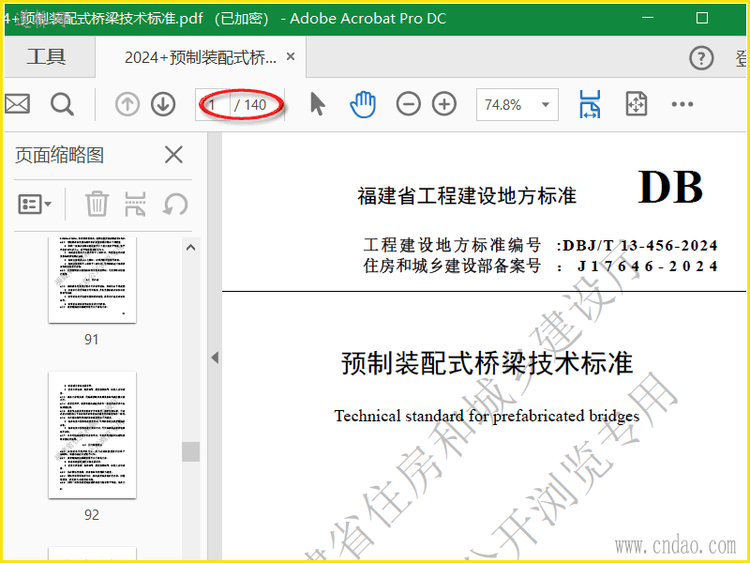Image resolution: width=750 pixels, height=563 pixels.
Task: Open the more tools ellipsis menu
Action: tap(682, 104)
